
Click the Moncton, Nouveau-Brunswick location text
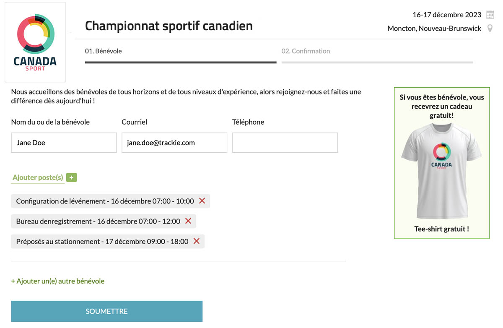point(434,29)
